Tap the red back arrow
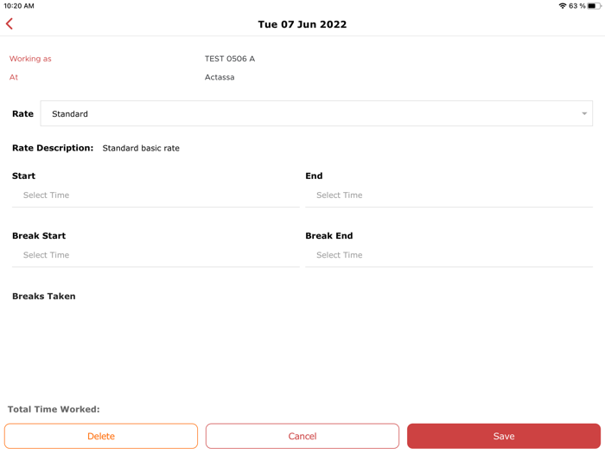605x454 pixels. (10, 24)
